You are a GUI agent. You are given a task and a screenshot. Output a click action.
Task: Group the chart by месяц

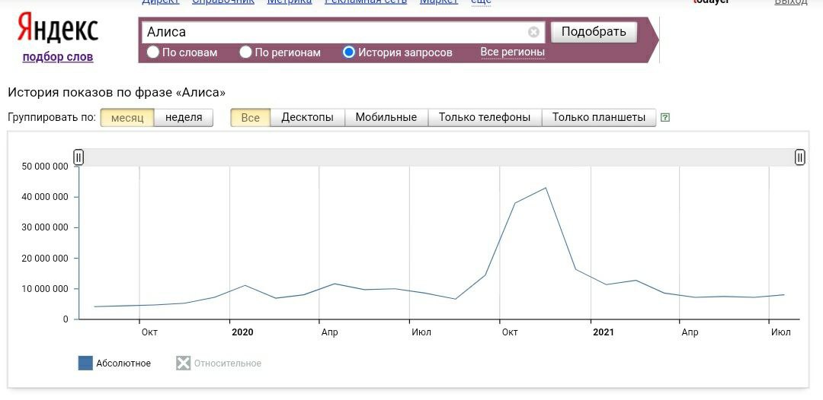pyautogui.click(x=127, y=118)
